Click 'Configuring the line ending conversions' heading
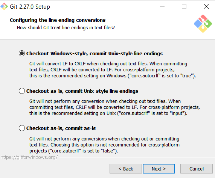This screenshot has width=215, height=178. (x=58, y=20)
